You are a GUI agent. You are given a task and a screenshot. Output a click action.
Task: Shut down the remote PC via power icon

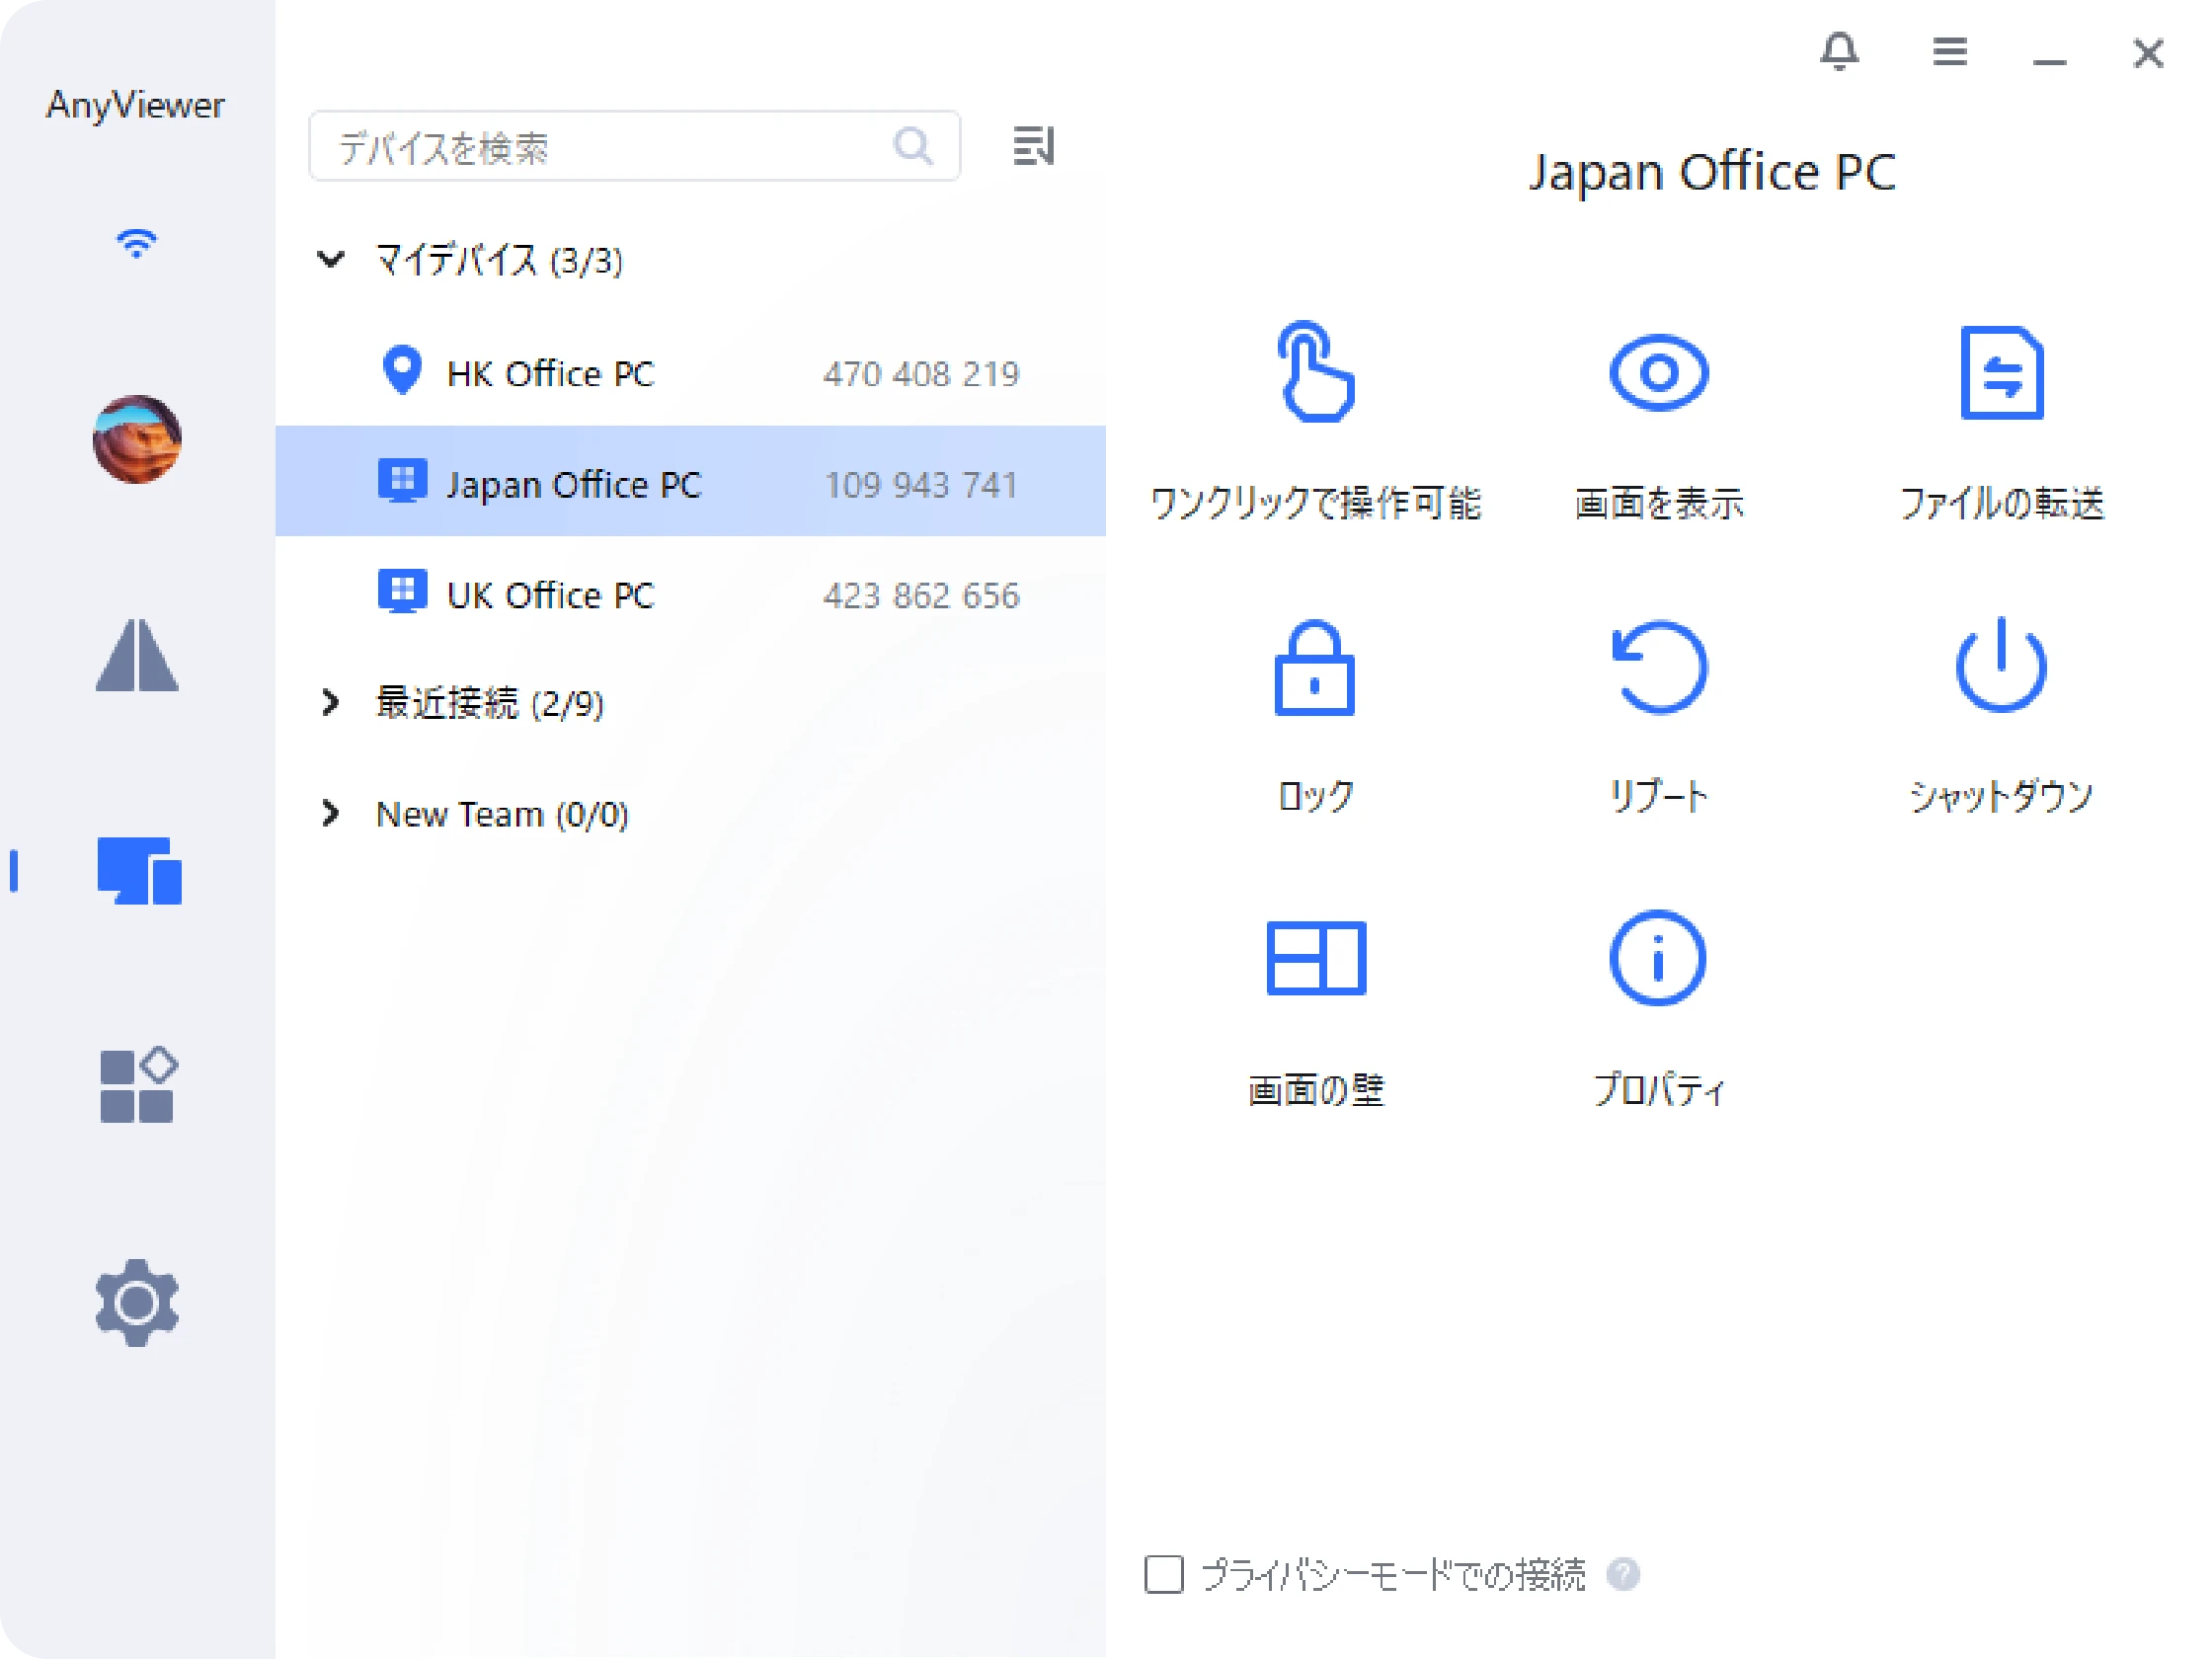pos(2001,666)
